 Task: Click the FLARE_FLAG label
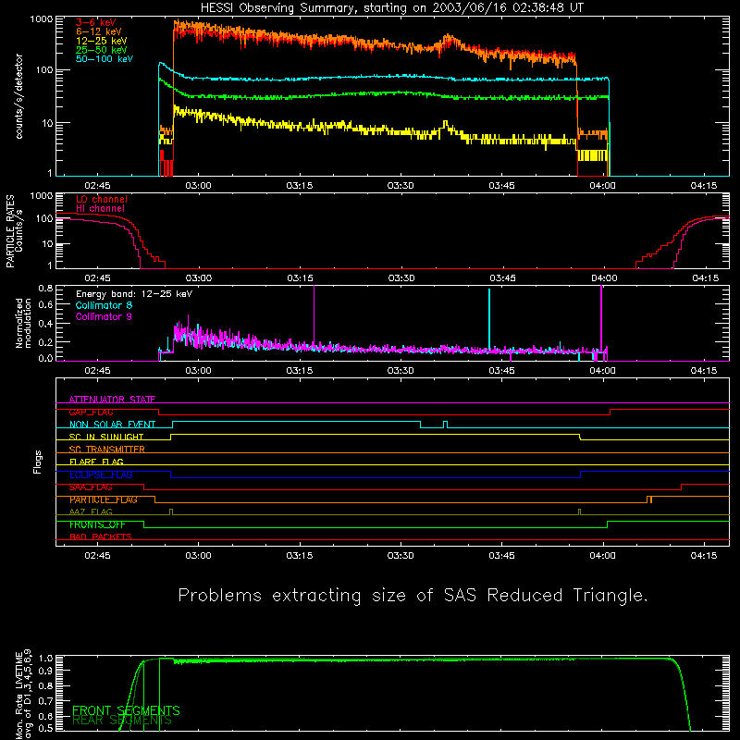pyautogui.click(x=96, y=462)
